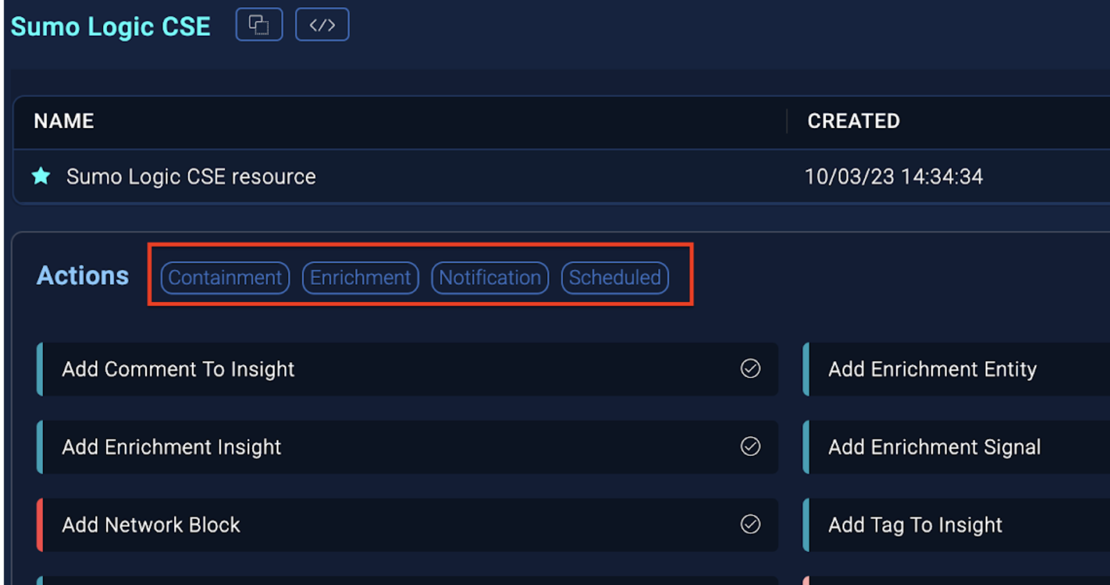Screen dimensions: 1110x585
Task: Show only Scheduled actions
Action: pyautogui.click(x=614, y=277)
